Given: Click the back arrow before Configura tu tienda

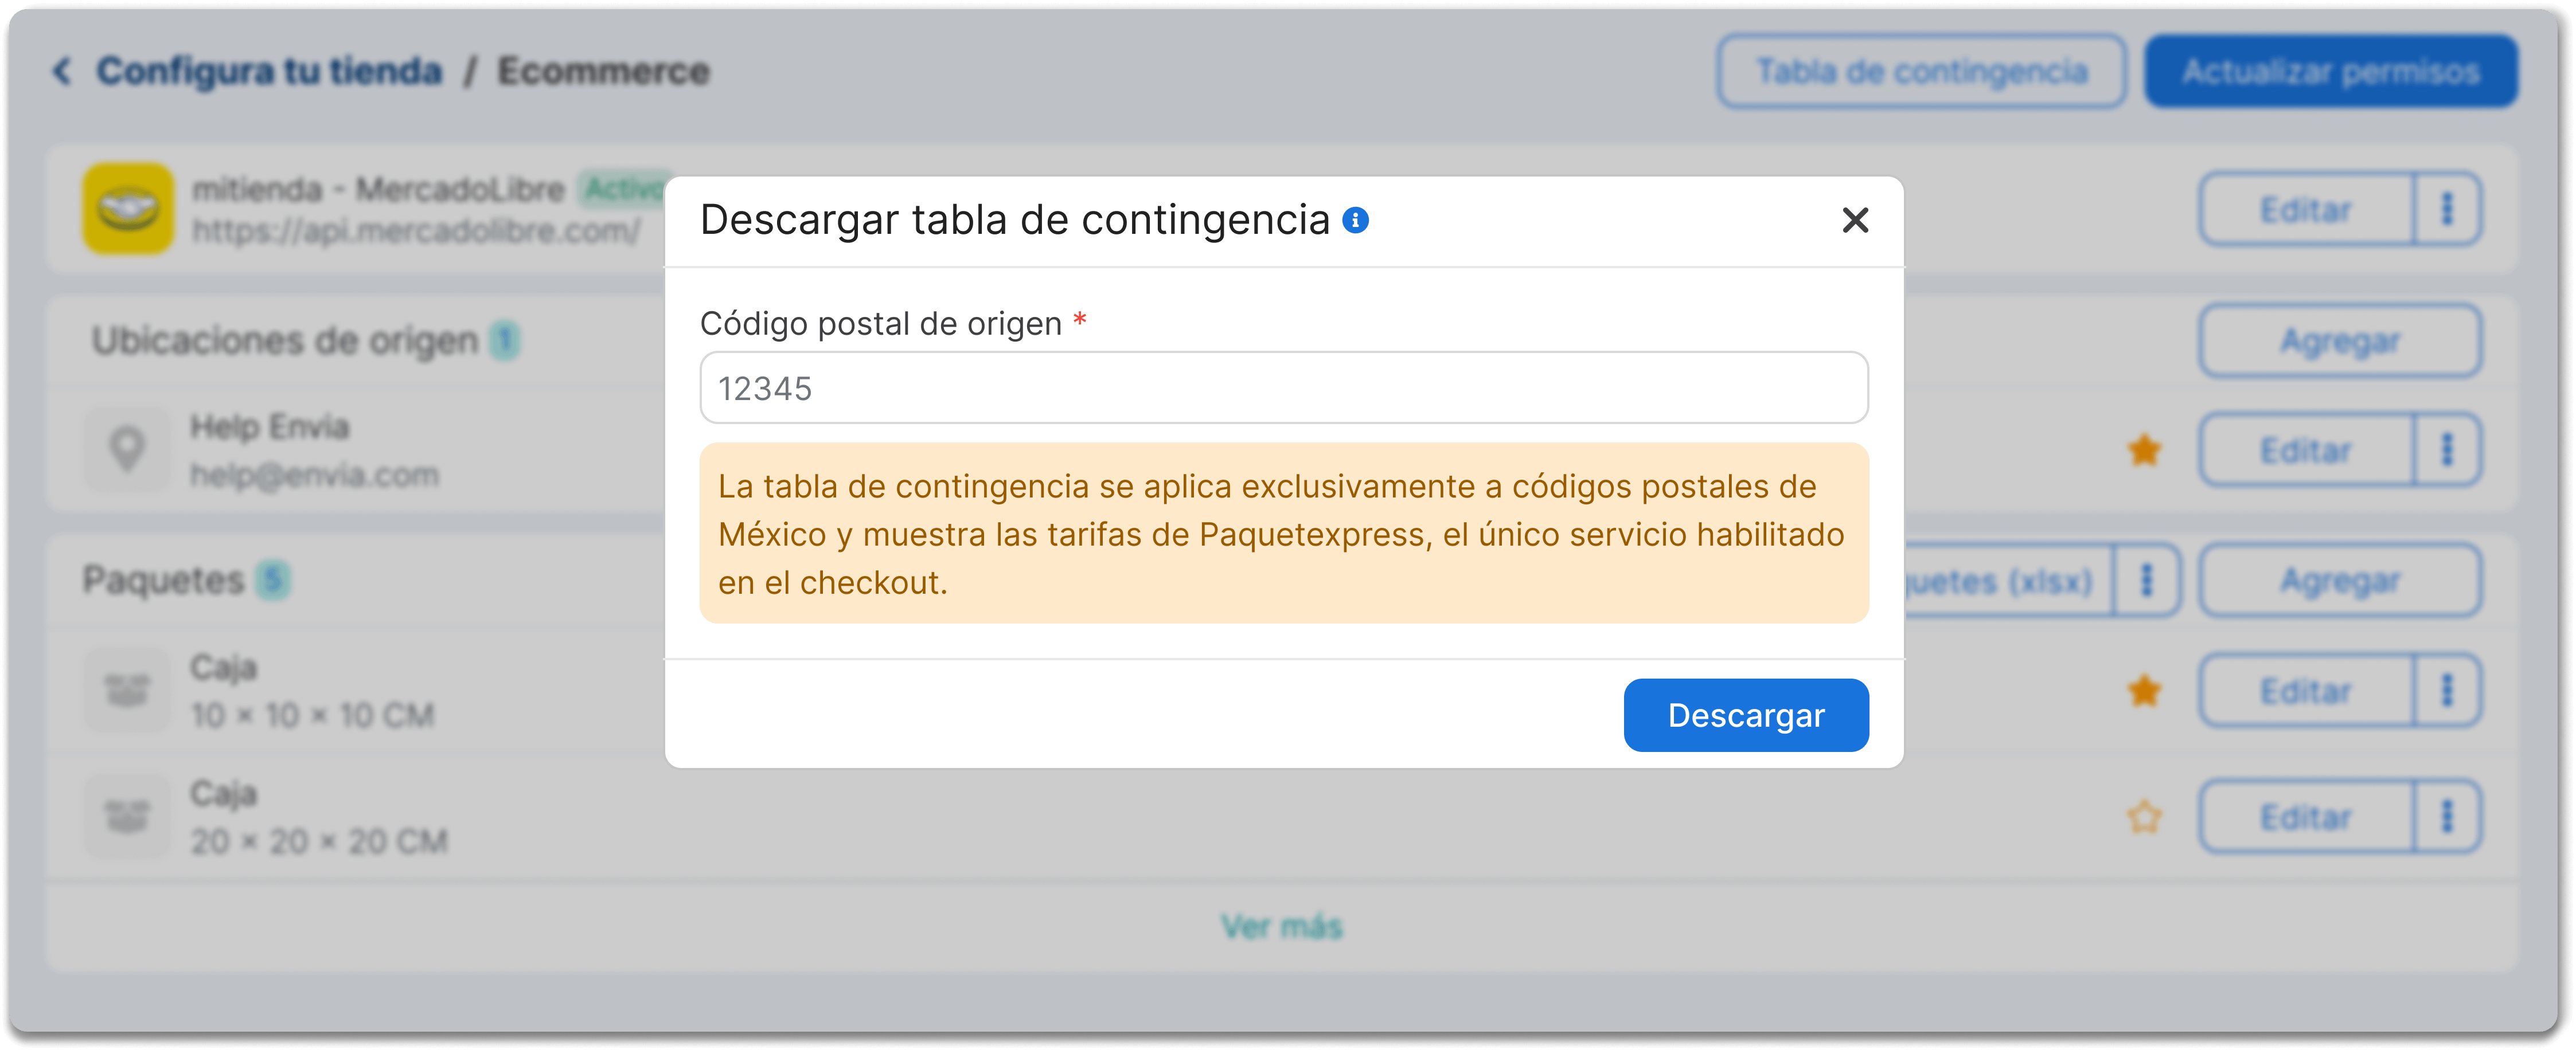Looking at the screenshot, I should pos(62,71).
